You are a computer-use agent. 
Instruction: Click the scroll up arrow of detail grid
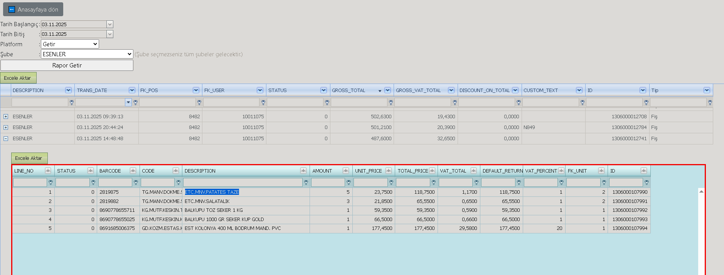click(701, 191)
